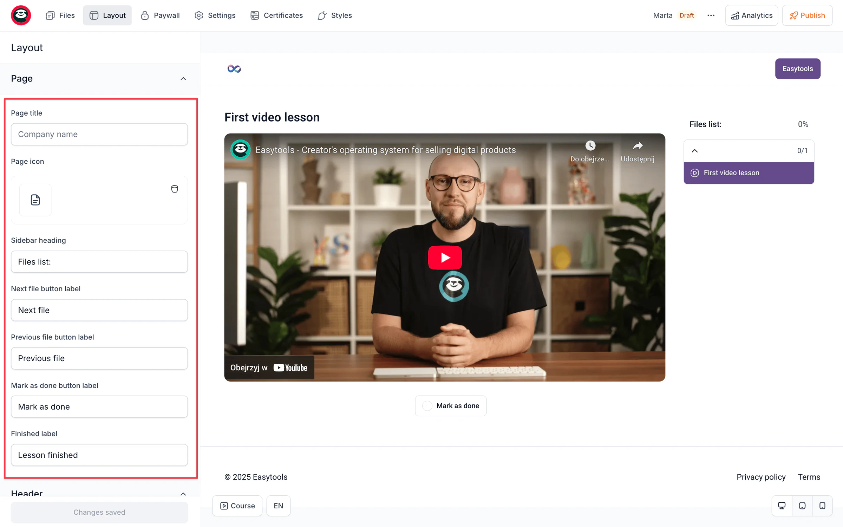Click the video title text in the player
Viewport: 843px width, 527px height.
click(x=386, y=150)
